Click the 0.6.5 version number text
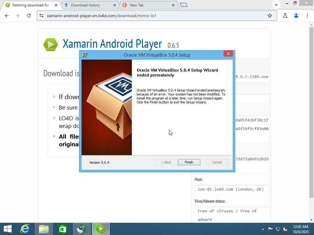The image size is (314, 235). click(173, 46)
